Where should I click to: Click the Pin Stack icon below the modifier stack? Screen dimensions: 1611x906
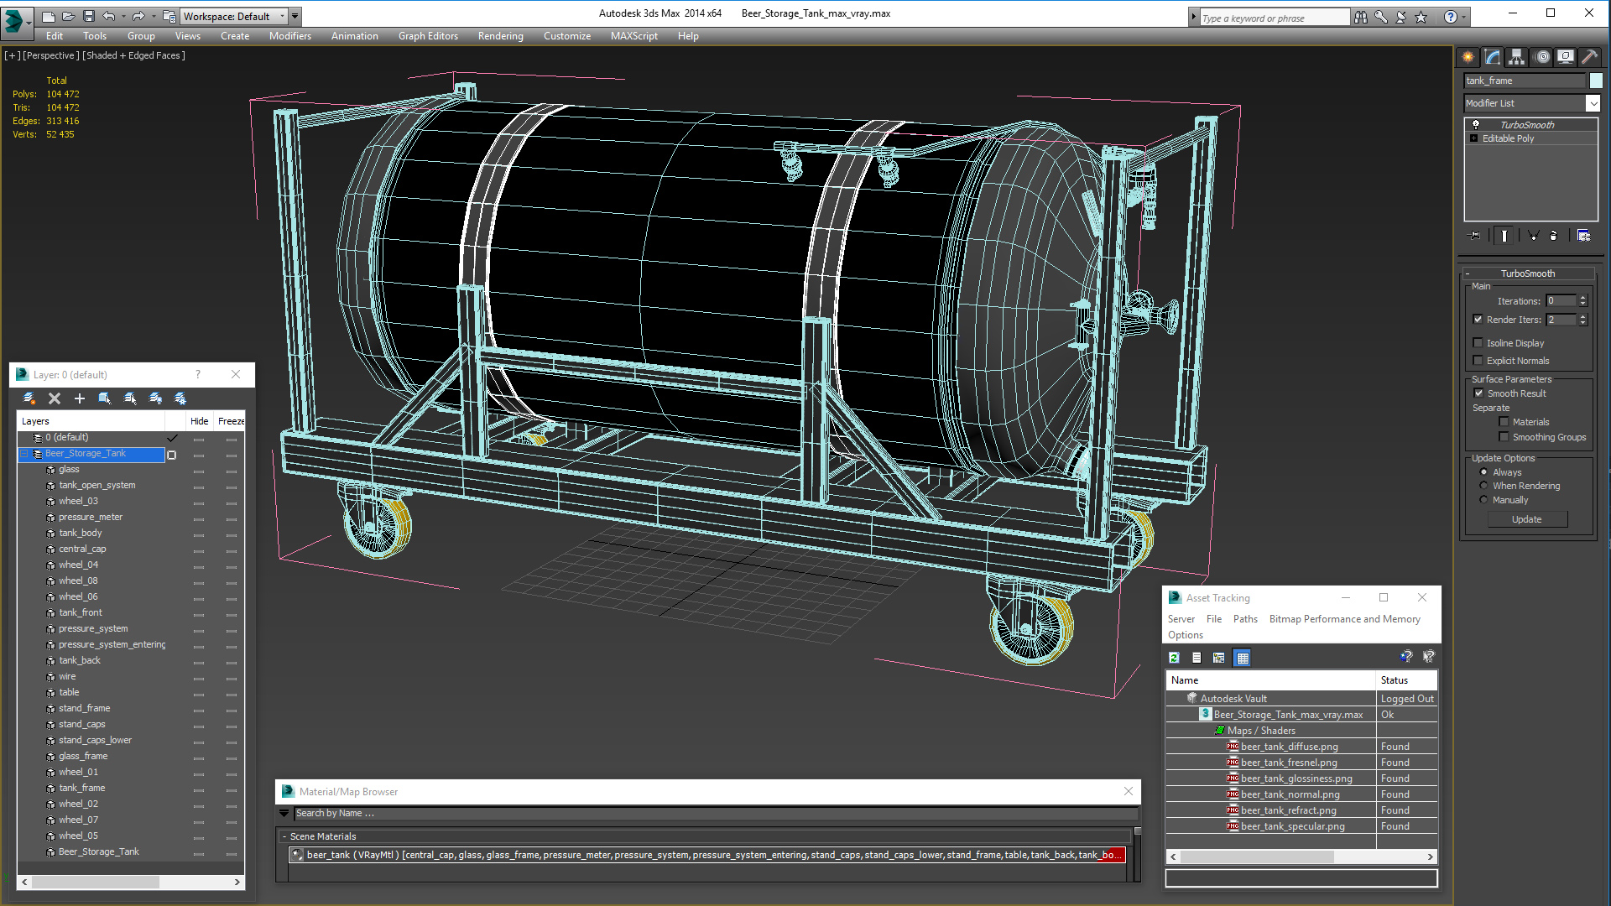point(1474,236)
